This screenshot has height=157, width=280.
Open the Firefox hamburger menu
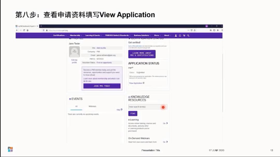click(222, 30)
